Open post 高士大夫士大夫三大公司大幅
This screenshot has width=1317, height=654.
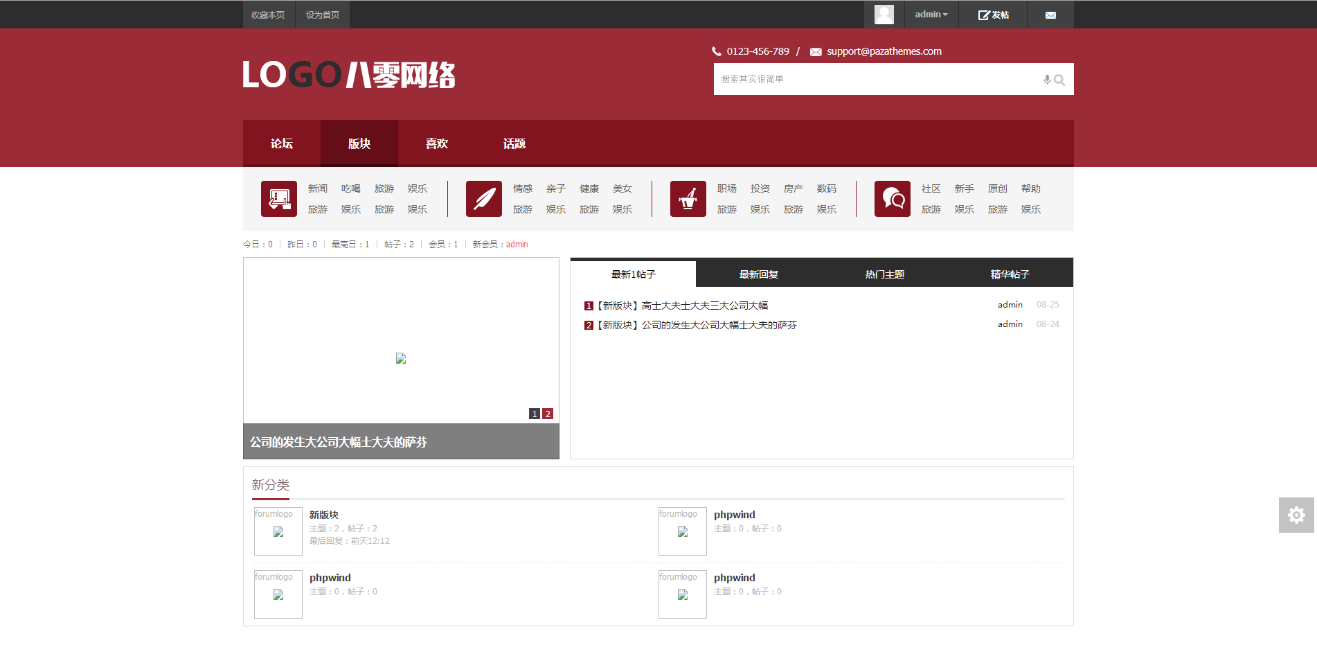pos(705,306)
